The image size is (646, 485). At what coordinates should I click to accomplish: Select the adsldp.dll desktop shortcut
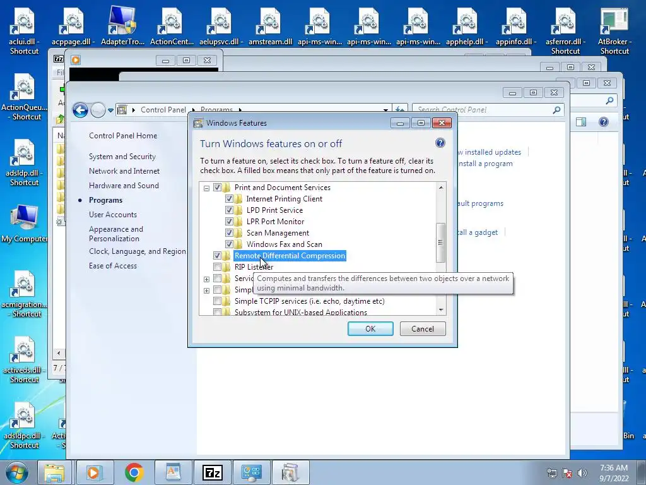coord(24,163)
